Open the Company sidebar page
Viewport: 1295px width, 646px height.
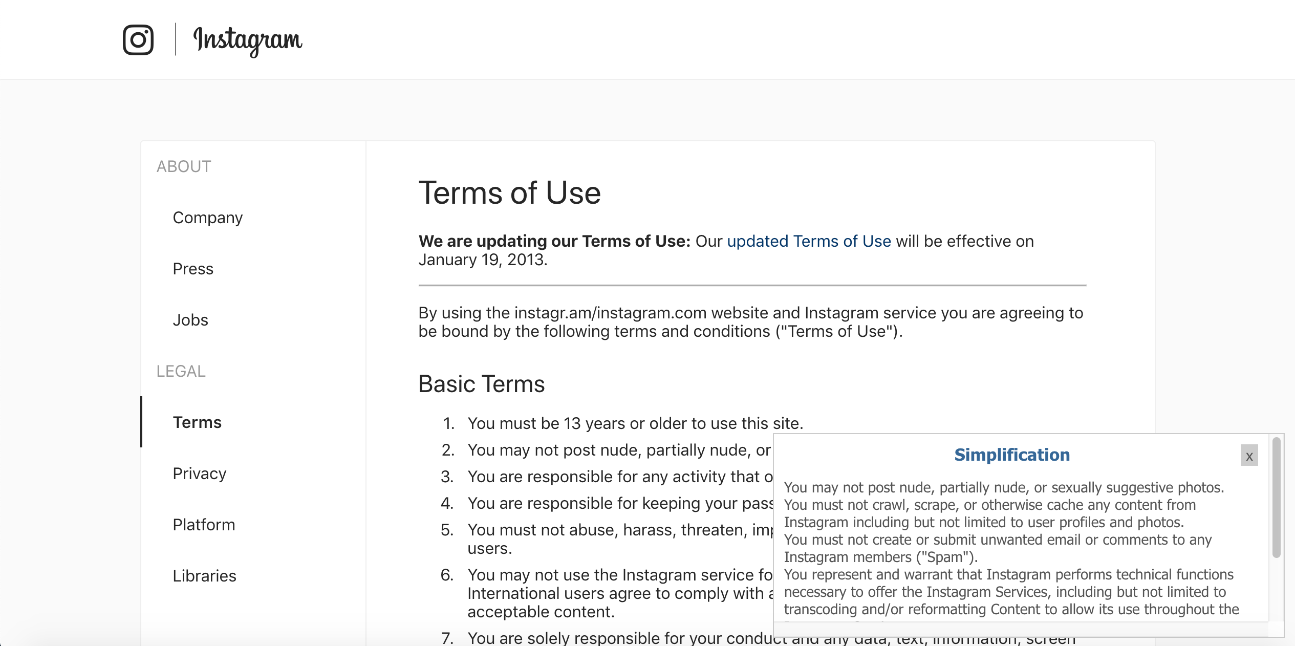click(x=208, y=218)
